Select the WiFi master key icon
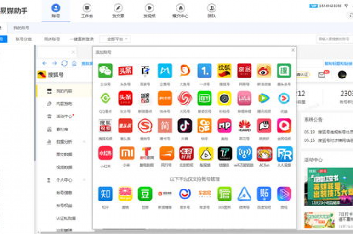353x234 pixels. coord(244,154)
